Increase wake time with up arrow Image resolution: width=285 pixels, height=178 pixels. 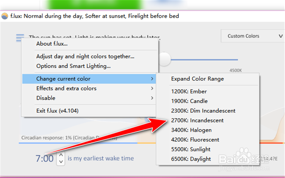click(61, 155)
